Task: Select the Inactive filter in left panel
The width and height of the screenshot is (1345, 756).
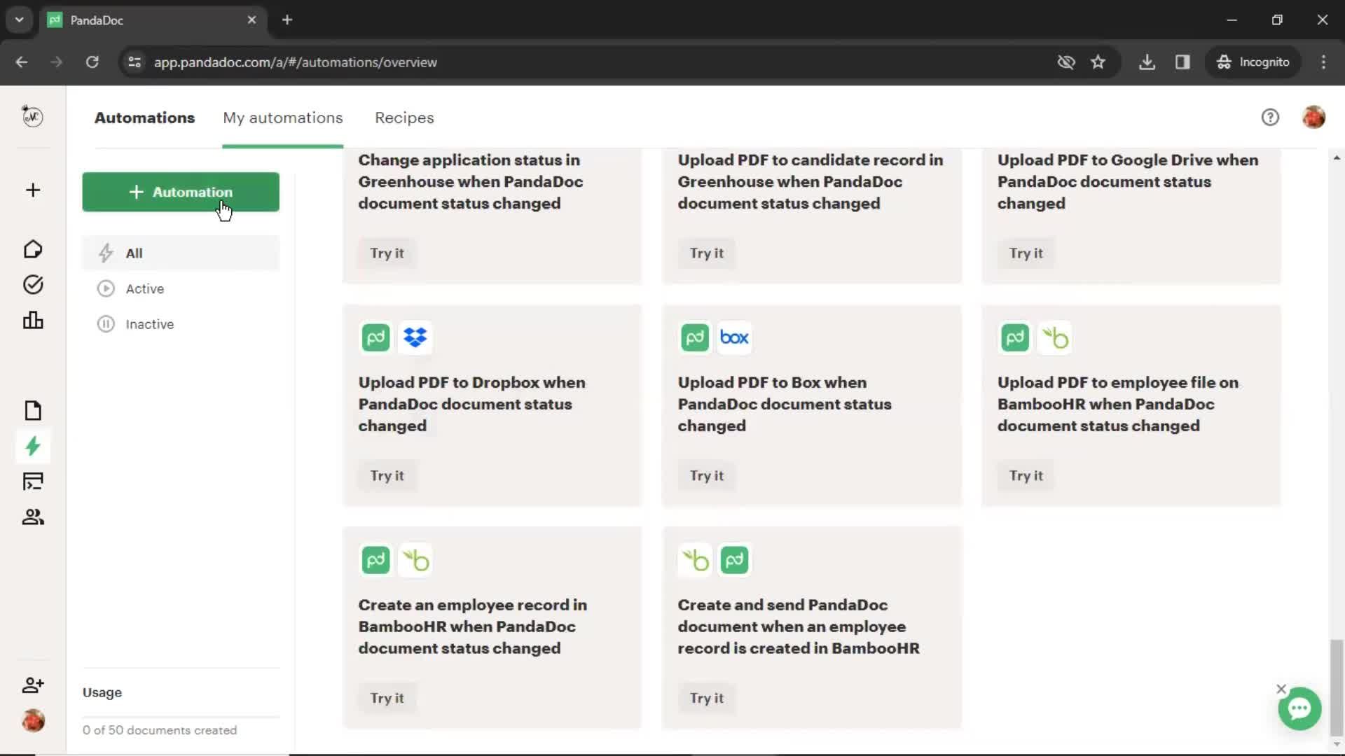Action: coord(150,324)
